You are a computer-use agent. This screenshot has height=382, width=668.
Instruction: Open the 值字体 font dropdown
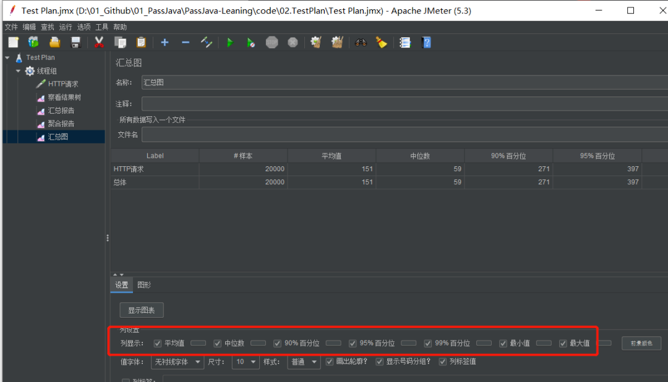click(x=177, y=362)
